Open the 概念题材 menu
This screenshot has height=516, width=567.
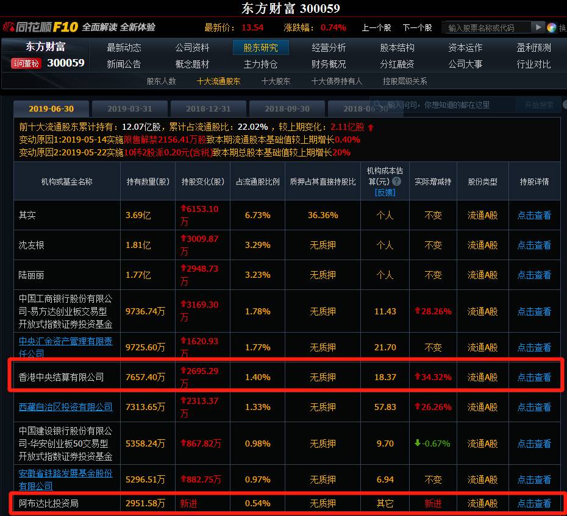193,65
